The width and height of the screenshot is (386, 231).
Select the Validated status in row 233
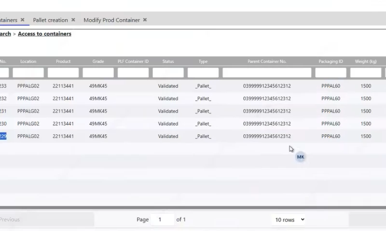click(168, 86)
